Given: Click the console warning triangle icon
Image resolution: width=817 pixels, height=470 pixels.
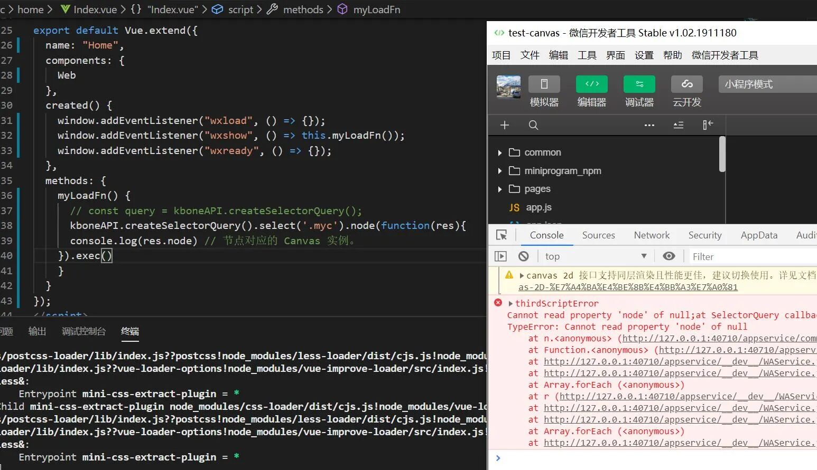Looking at the screenshot, I should (509, 275).
